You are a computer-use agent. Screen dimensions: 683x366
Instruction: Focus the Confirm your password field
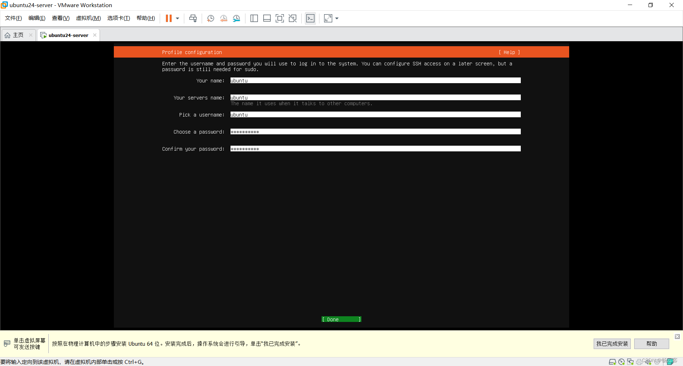point(376,149)
